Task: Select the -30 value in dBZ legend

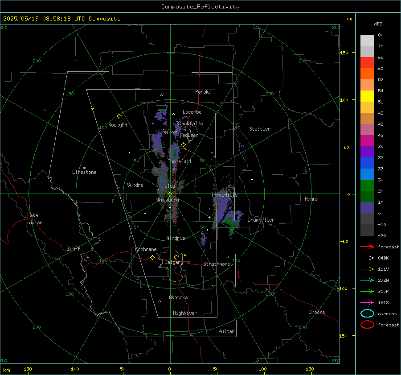Action: coord(382,235)
